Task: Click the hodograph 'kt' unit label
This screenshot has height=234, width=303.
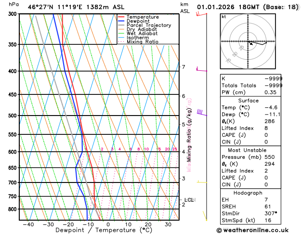Action: [x=224, y=16]
